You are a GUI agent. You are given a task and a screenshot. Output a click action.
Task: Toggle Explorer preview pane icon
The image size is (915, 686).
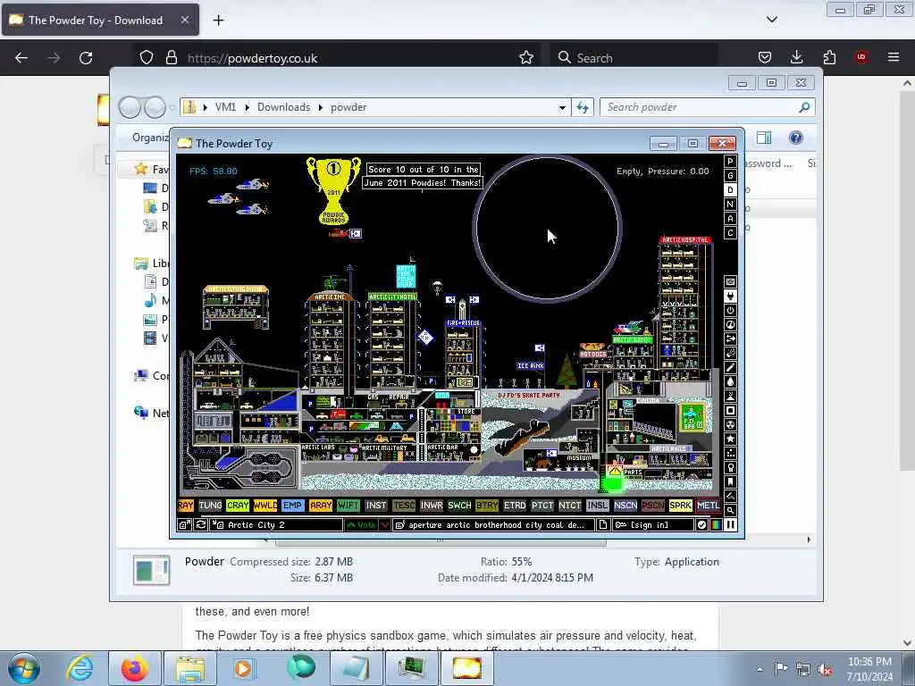(x=764, y=138)
